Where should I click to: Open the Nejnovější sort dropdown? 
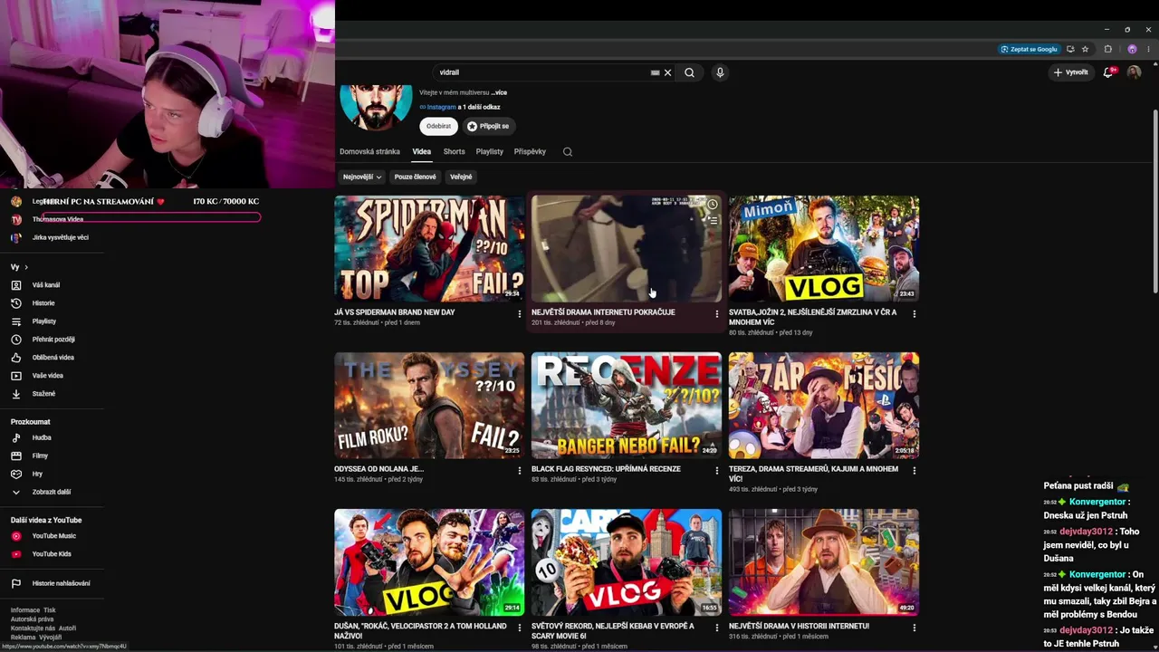362,177
